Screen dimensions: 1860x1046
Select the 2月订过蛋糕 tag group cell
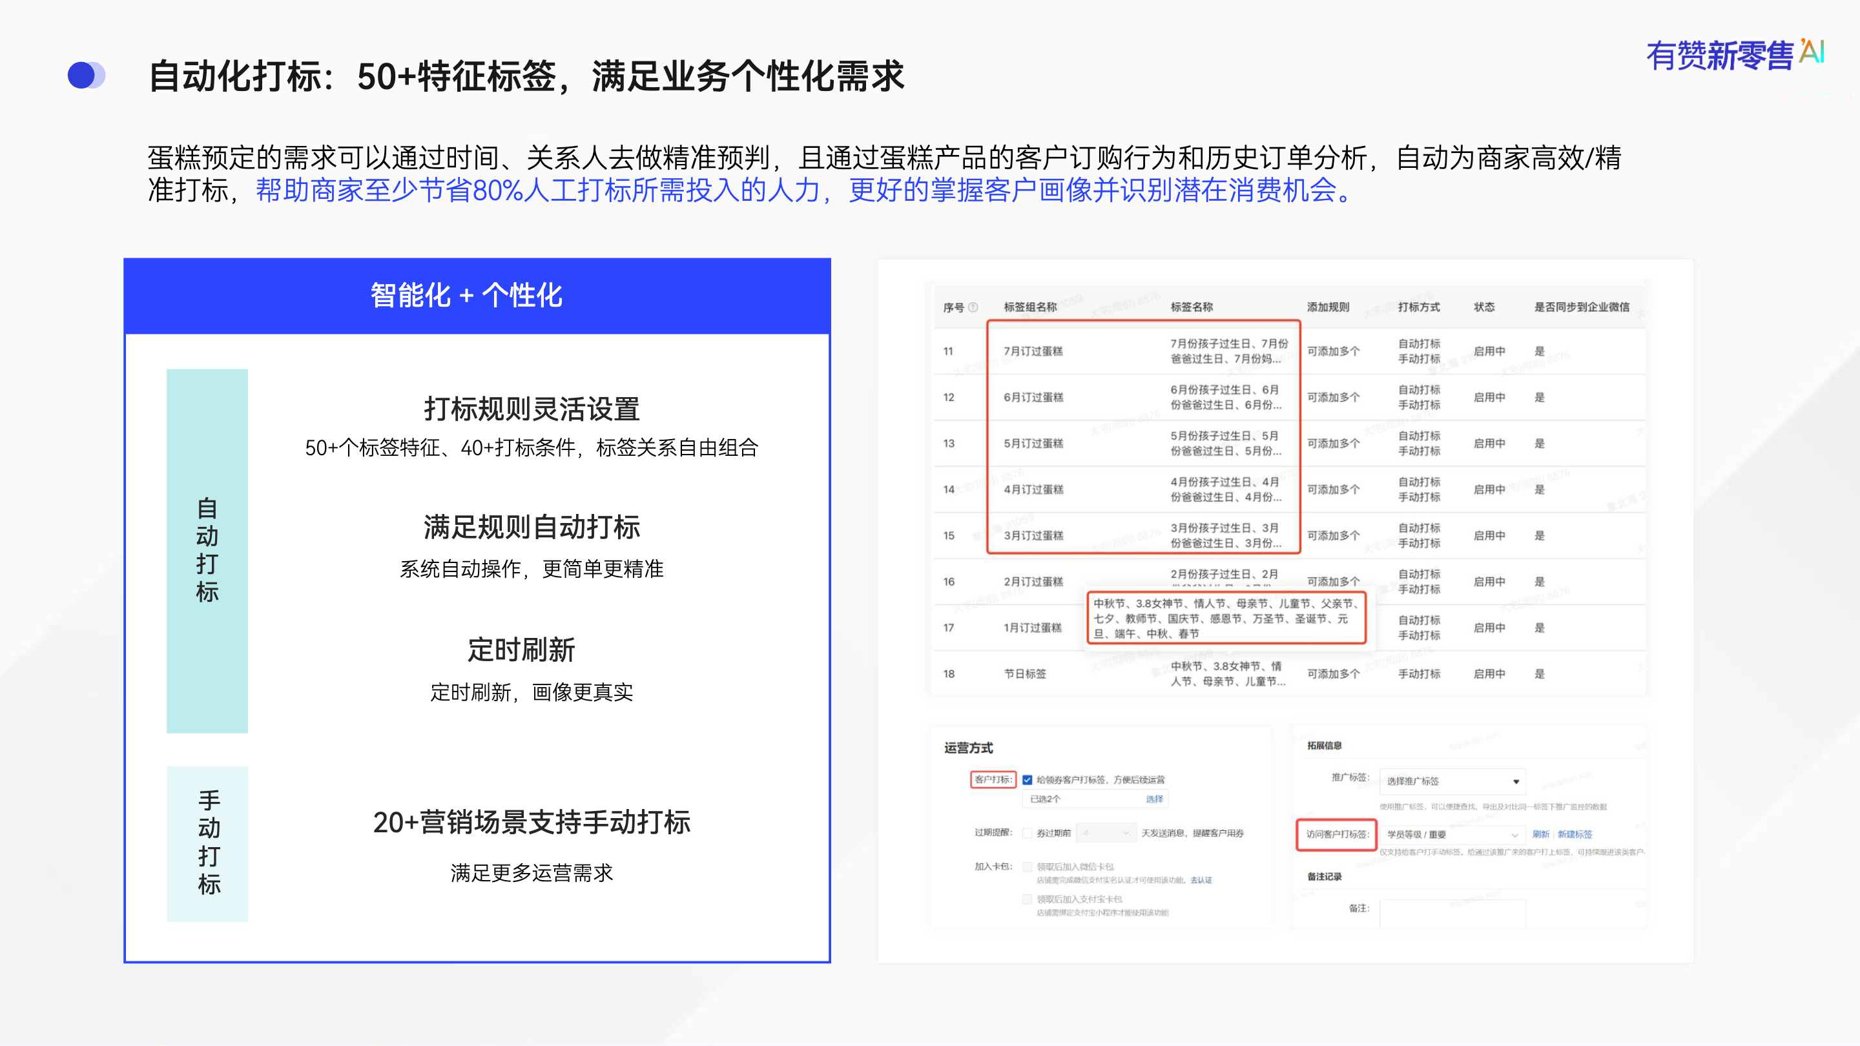pos(1033,582)
